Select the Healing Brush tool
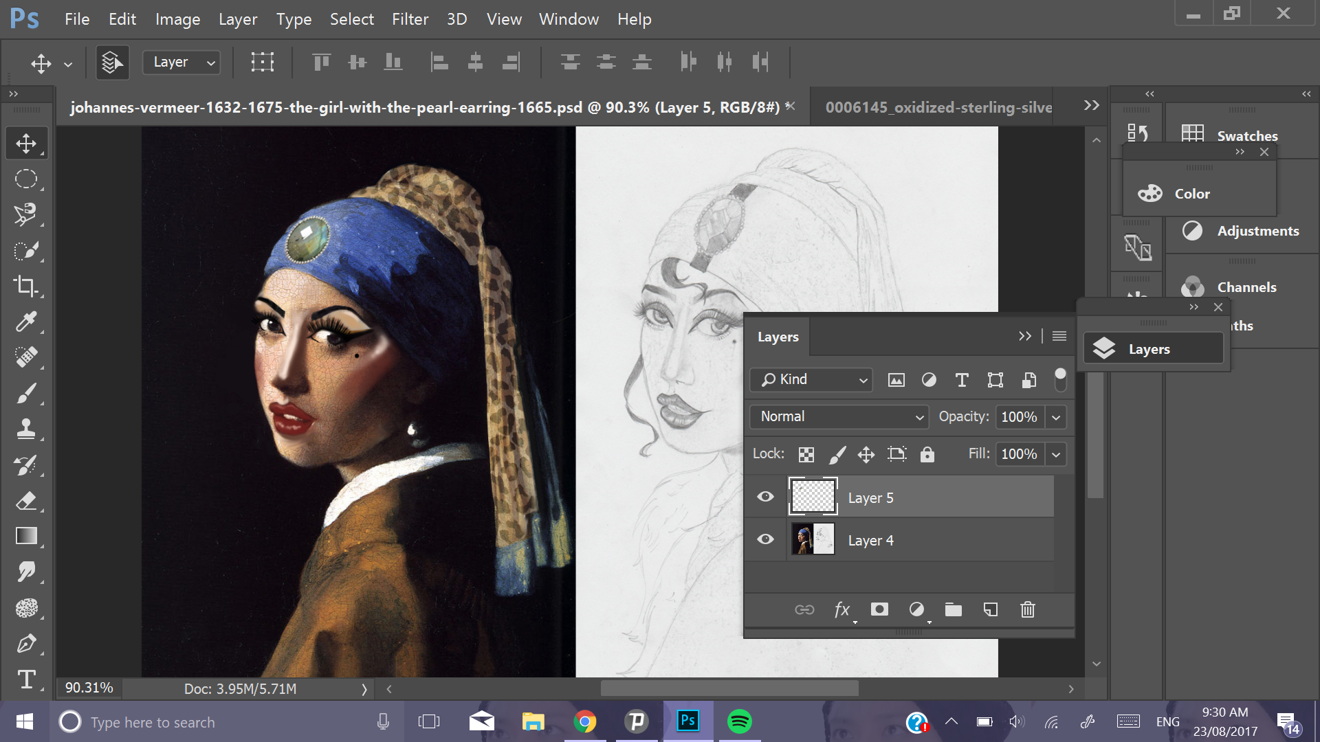Screen dimensions: 1320x742 pyautogui.click(x=26, y=357)
